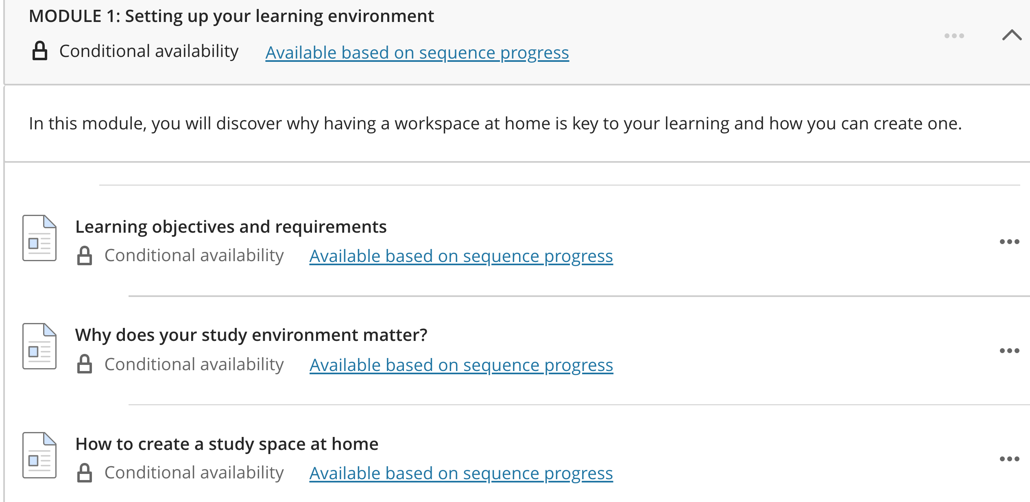Image resolution: width=1030 pixels, height=502 pixels.
Task: Open sequence progress link under Why does your study environment
Action: coord(461,365)
